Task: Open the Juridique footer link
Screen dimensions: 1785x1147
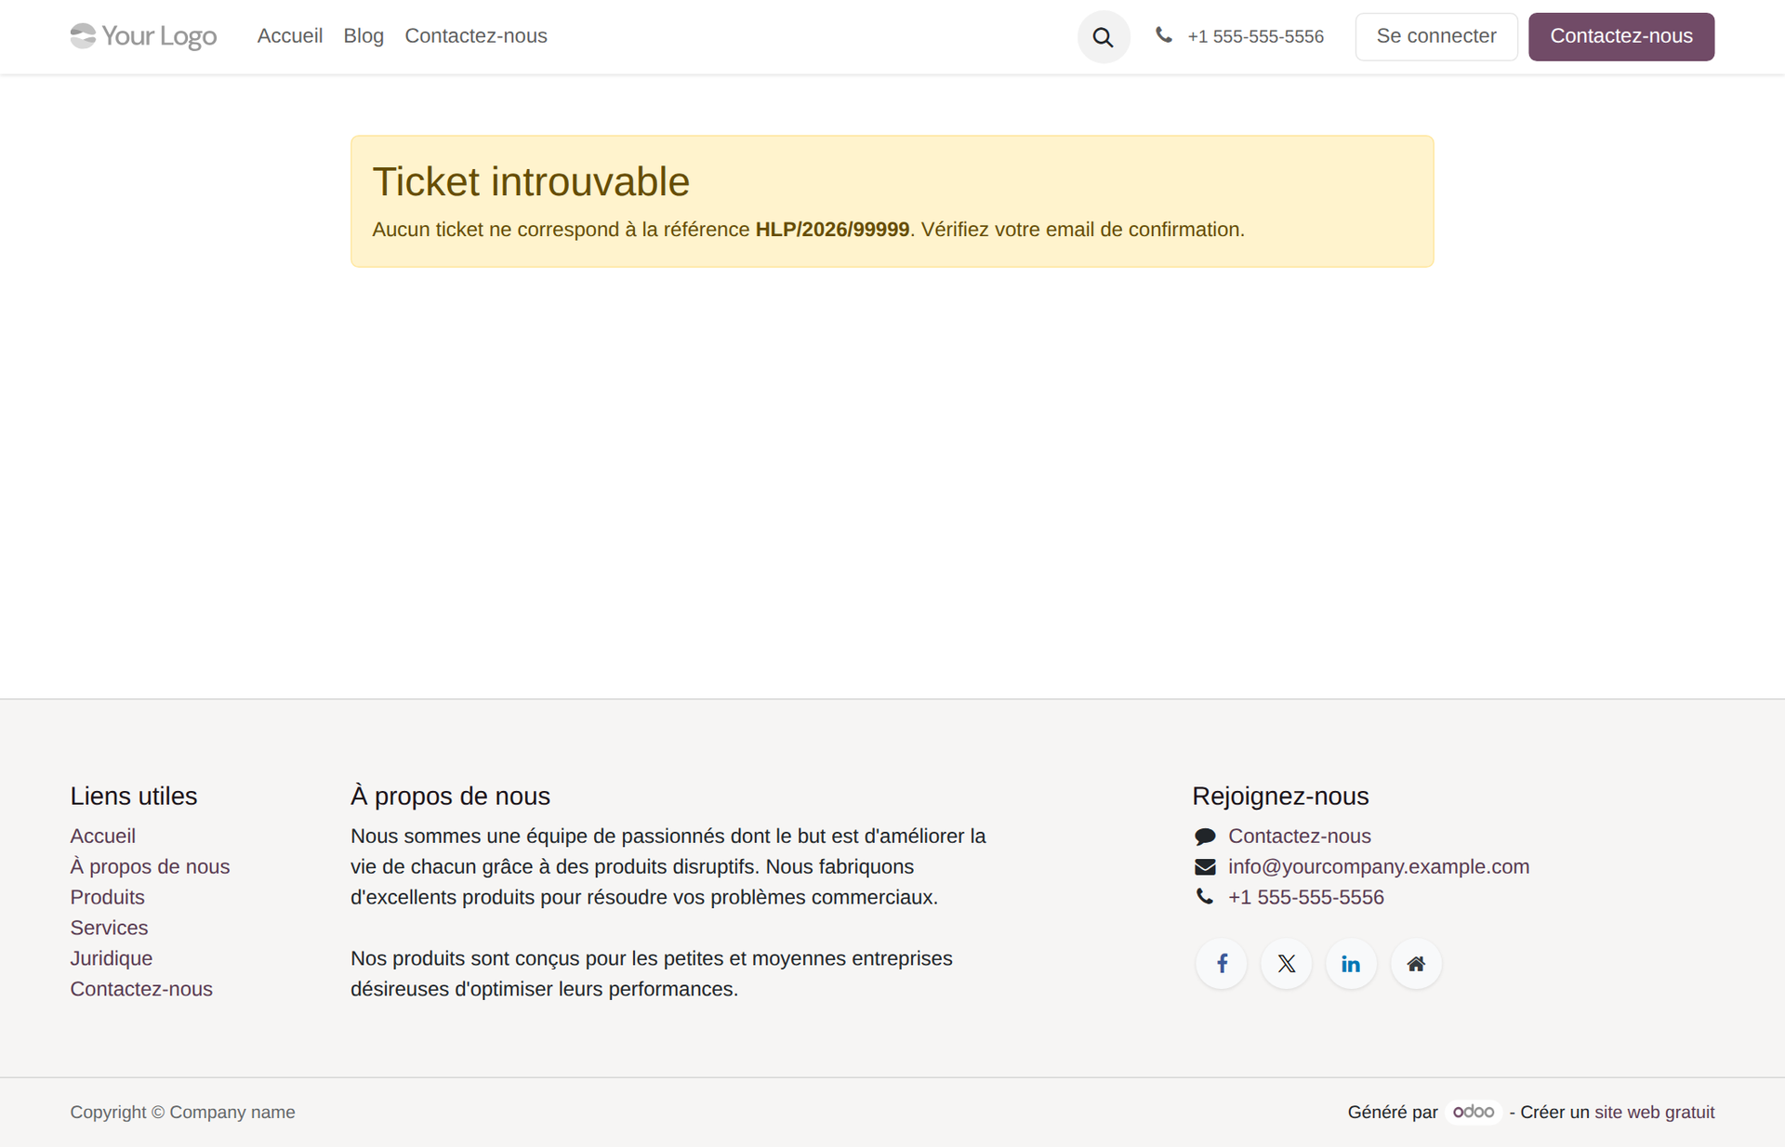Action: [x=111, y=958]
